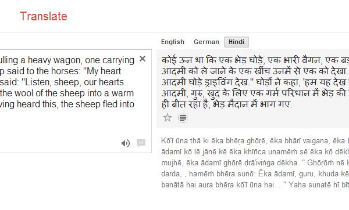The height and width of the screenshot is (210, 349).
Task: Select the Hindi target language button
Action: [x=236, y=42]
